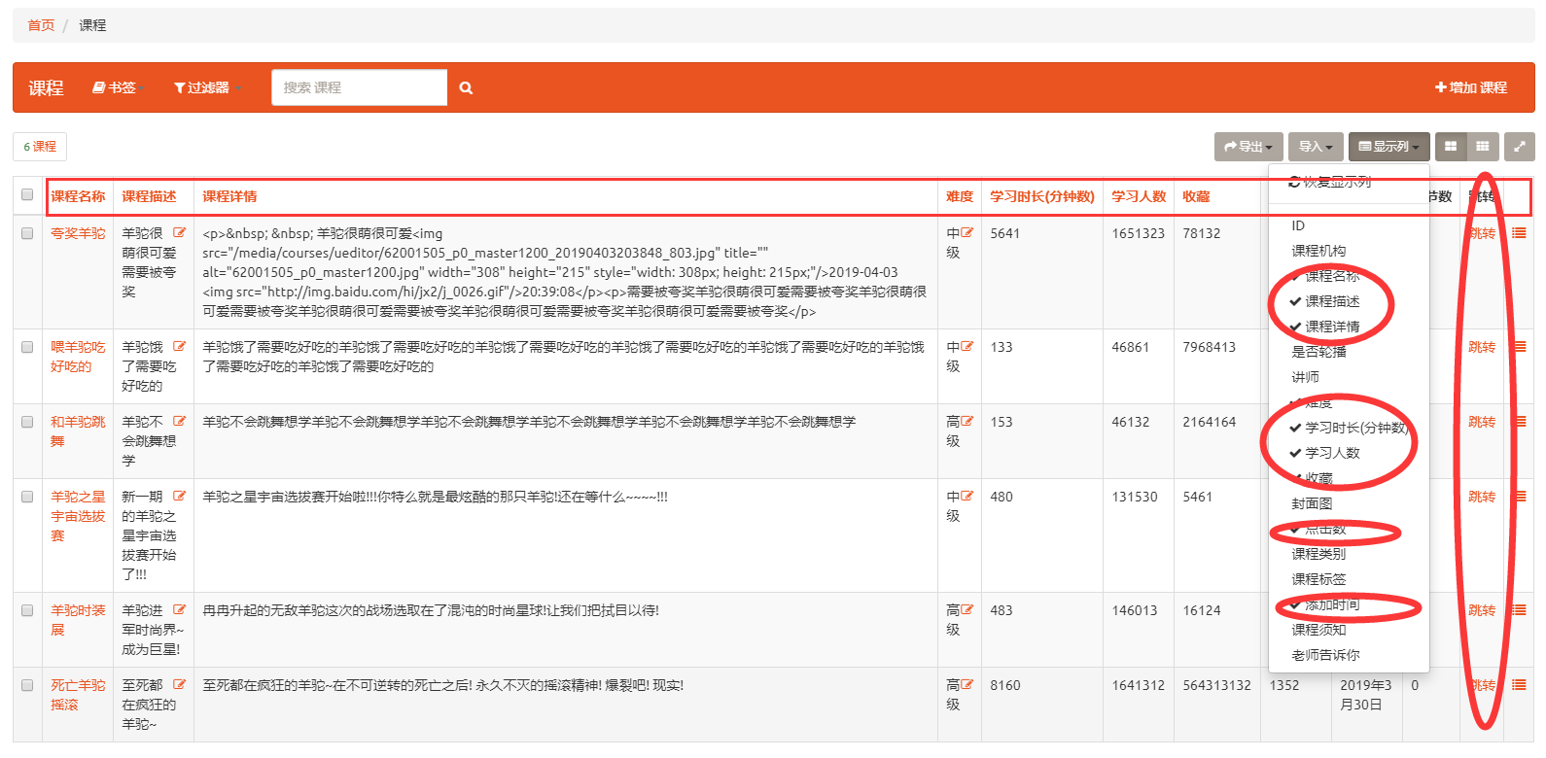Edit description icon in 夸奖羊驼 row
The width and height of the screenshot is (1546, 758).
[179, 233]
